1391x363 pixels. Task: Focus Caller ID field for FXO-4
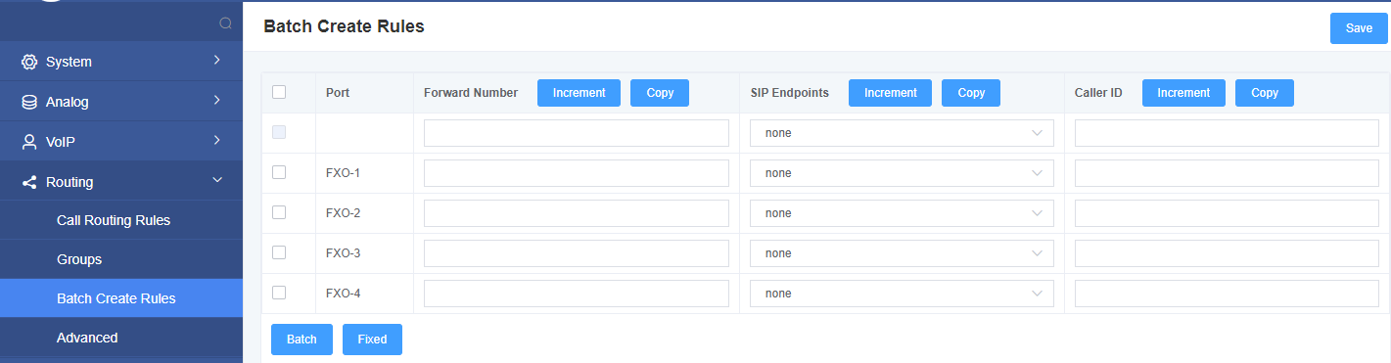point(1227,294)
